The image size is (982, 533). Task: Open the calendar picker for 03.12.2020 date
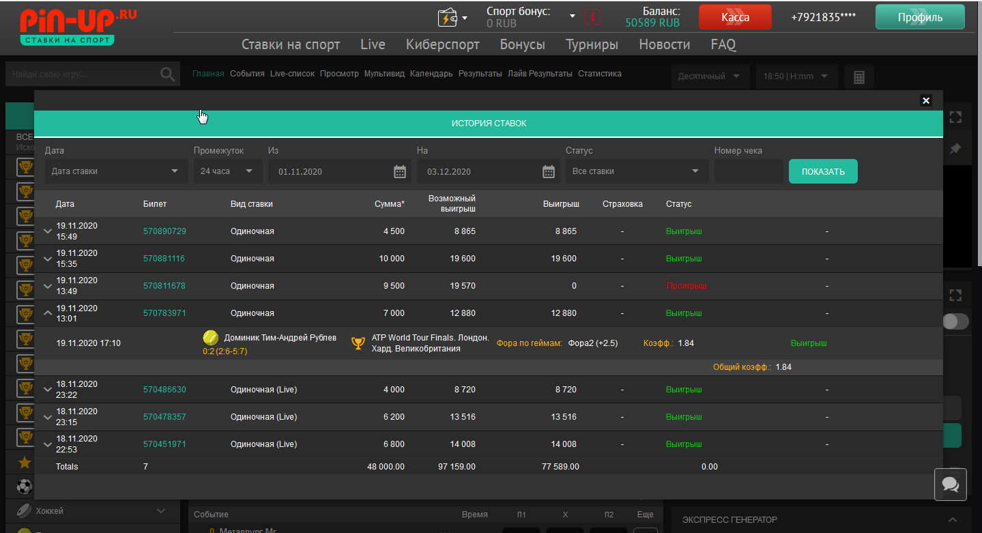click(549, 171)
